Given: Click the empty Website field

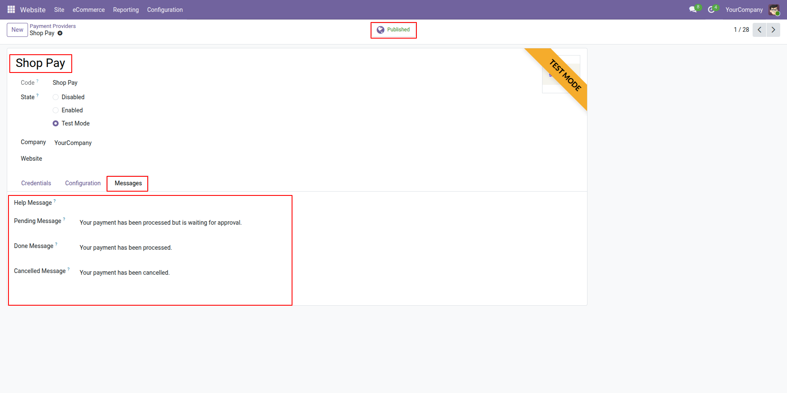Looking at the screenshot, I should tap(170, 159).
